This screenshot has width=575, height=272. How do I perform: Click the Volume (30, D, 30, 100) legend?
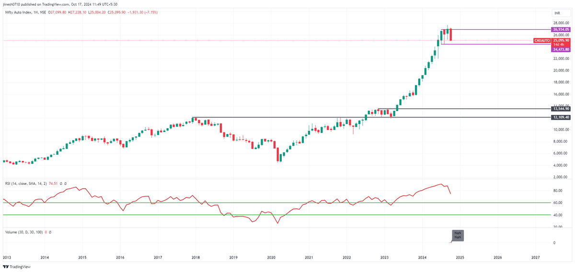23,232
